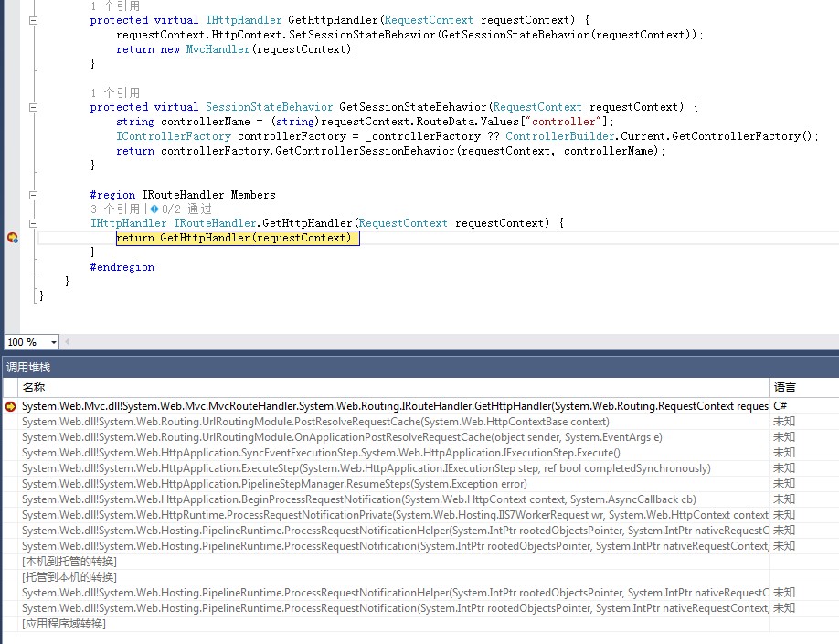This screenshot has width=839, height=644.
Task: Click MvcHandler in return new statement
Action: [x=218, y=49]
